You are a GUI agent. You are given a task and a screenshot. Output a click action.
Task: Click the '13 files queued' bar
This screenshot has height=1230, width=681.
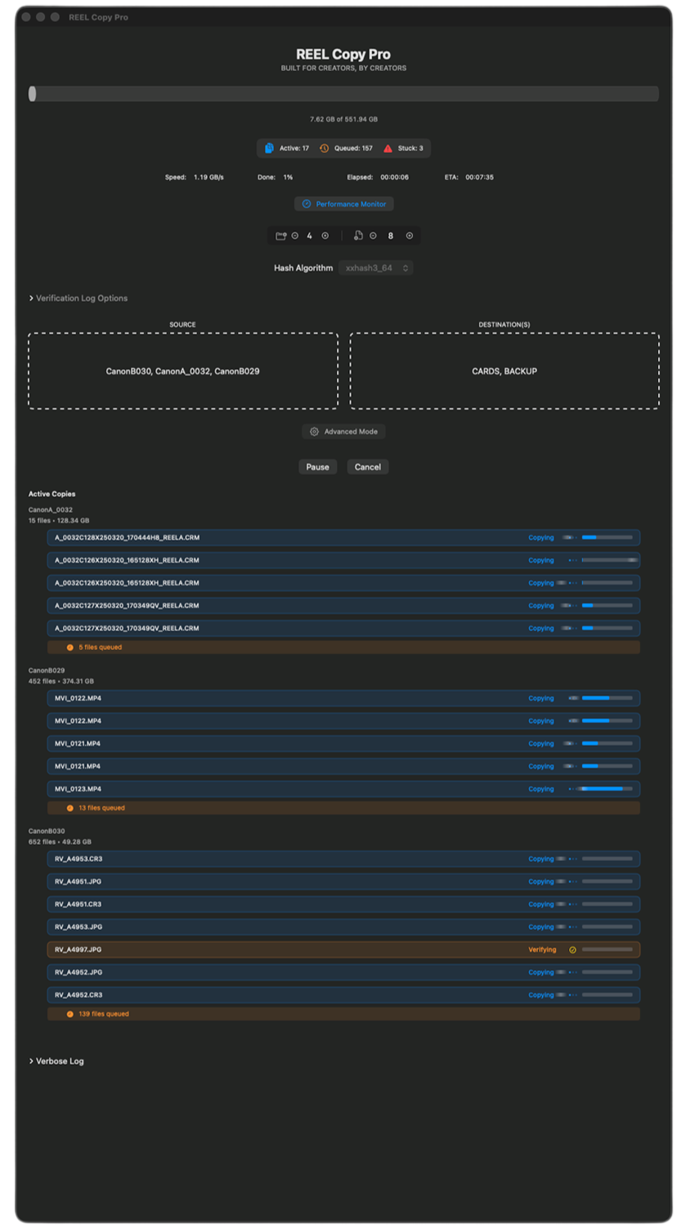tap(343, 808)
